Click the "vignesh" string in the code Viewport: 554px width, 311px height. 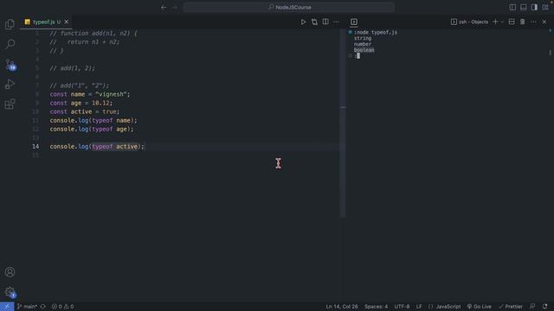[x=111, y=94]
